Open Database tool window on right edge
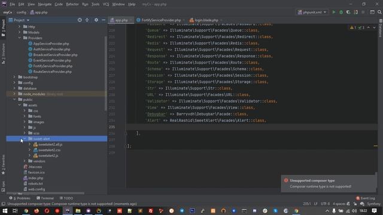This screenshot has height=215, width=383. (x=381, y=29)
